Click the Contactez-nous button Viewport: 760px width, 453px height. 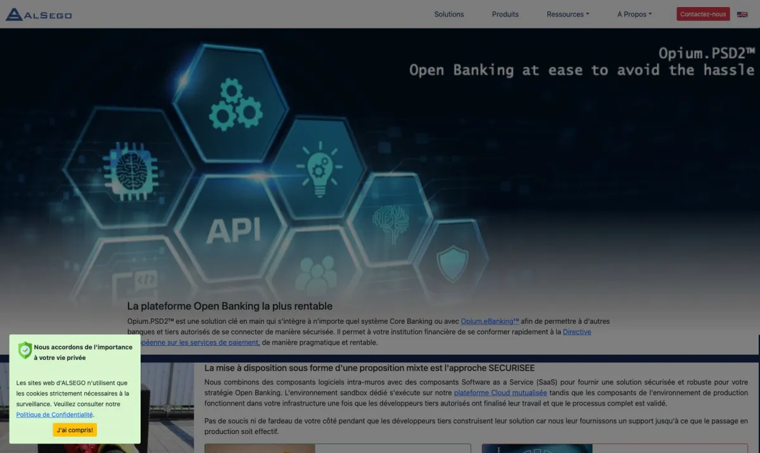(703, 14)
